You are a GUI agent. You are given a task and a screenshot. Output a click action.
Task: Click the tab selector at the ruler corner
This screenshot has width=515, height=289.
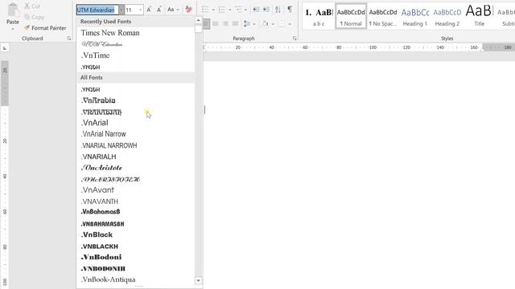click(x=5, y=48)
